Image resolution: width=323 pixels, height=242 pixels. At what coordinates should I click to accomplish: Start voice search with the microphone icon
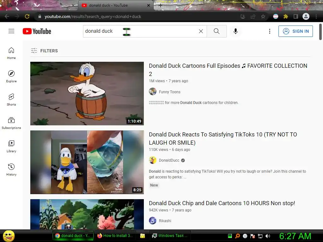tap(235, 31)
